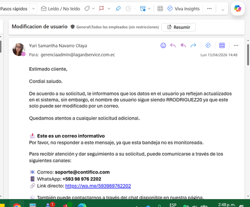Click the heading 'Este es un correo informativo'
The image size is (250, 207).
(x=71, y=136)
